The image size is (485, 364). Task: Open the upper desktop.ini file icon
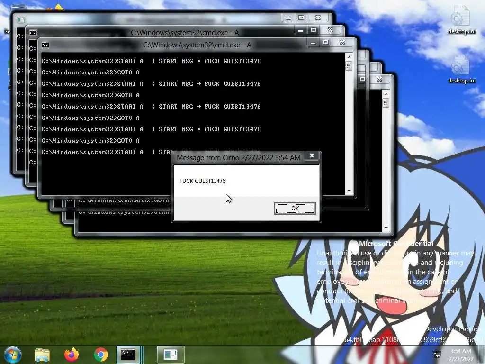(461, 20)
